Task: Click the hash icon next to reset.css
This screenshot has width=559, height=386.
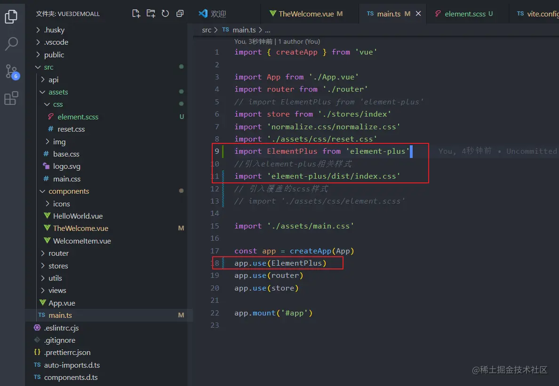Action: click(51, 129)
